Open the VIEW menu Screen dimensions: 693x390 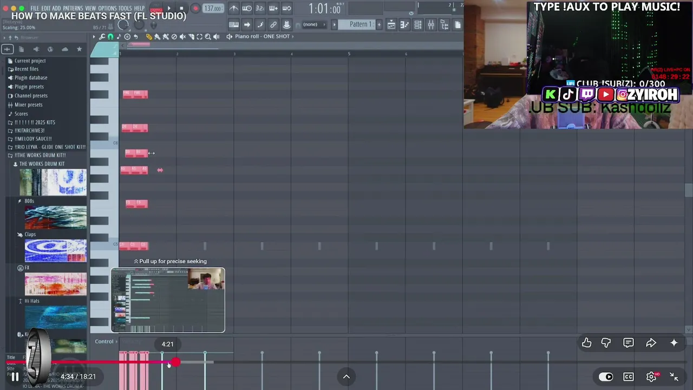(90, 8)
